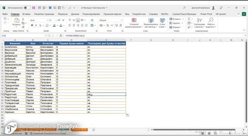Screen dimensions: 248x139
Task: Toggle Bold (Ж) formatting
Action: tap(32, 25)
